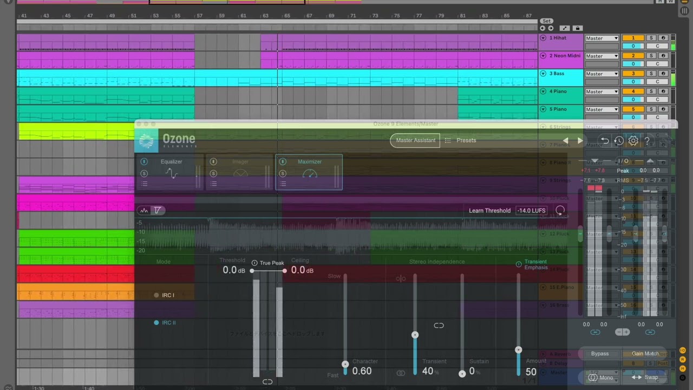
Task: Arm the 1 Hihat track for recording
Action: coord(663,38)
